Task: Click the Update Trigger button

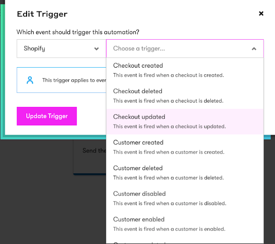Action: click(47, 116)
